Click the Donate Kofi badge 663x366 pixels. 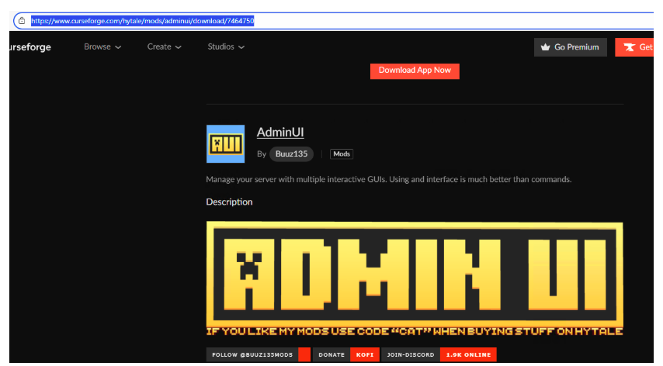346,354
